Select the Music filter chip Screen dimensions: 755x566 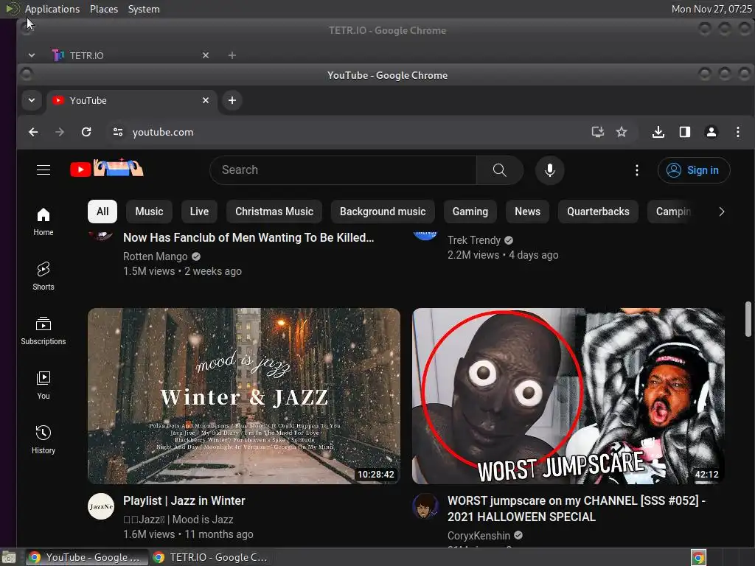click(x=149, y=212)
